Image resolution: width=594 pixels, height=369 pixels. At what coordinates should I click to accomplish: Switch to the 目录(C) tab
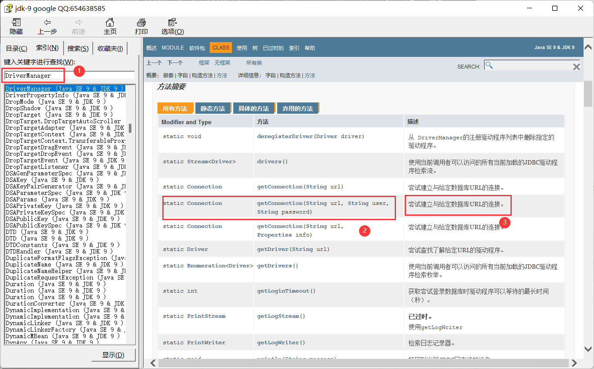17,49
